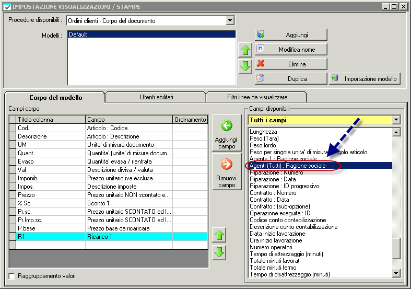This screenshot has height=289, width=411.
Task: Select the Val row in the table
Action: [x=108, y=170]
